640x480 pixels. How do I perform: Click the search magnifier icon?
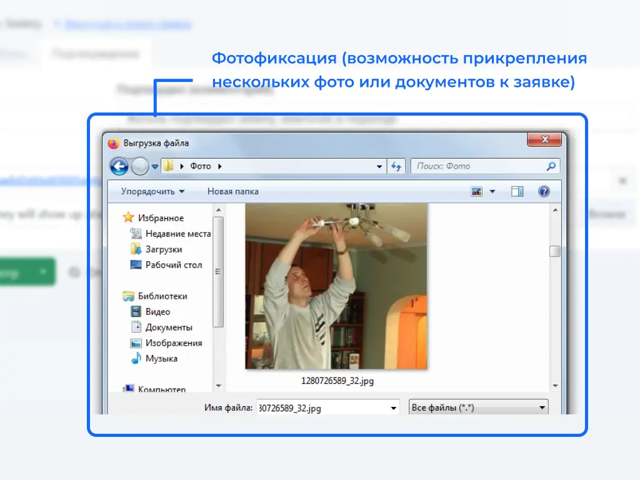pyautogui.click(x=551, y=166)
